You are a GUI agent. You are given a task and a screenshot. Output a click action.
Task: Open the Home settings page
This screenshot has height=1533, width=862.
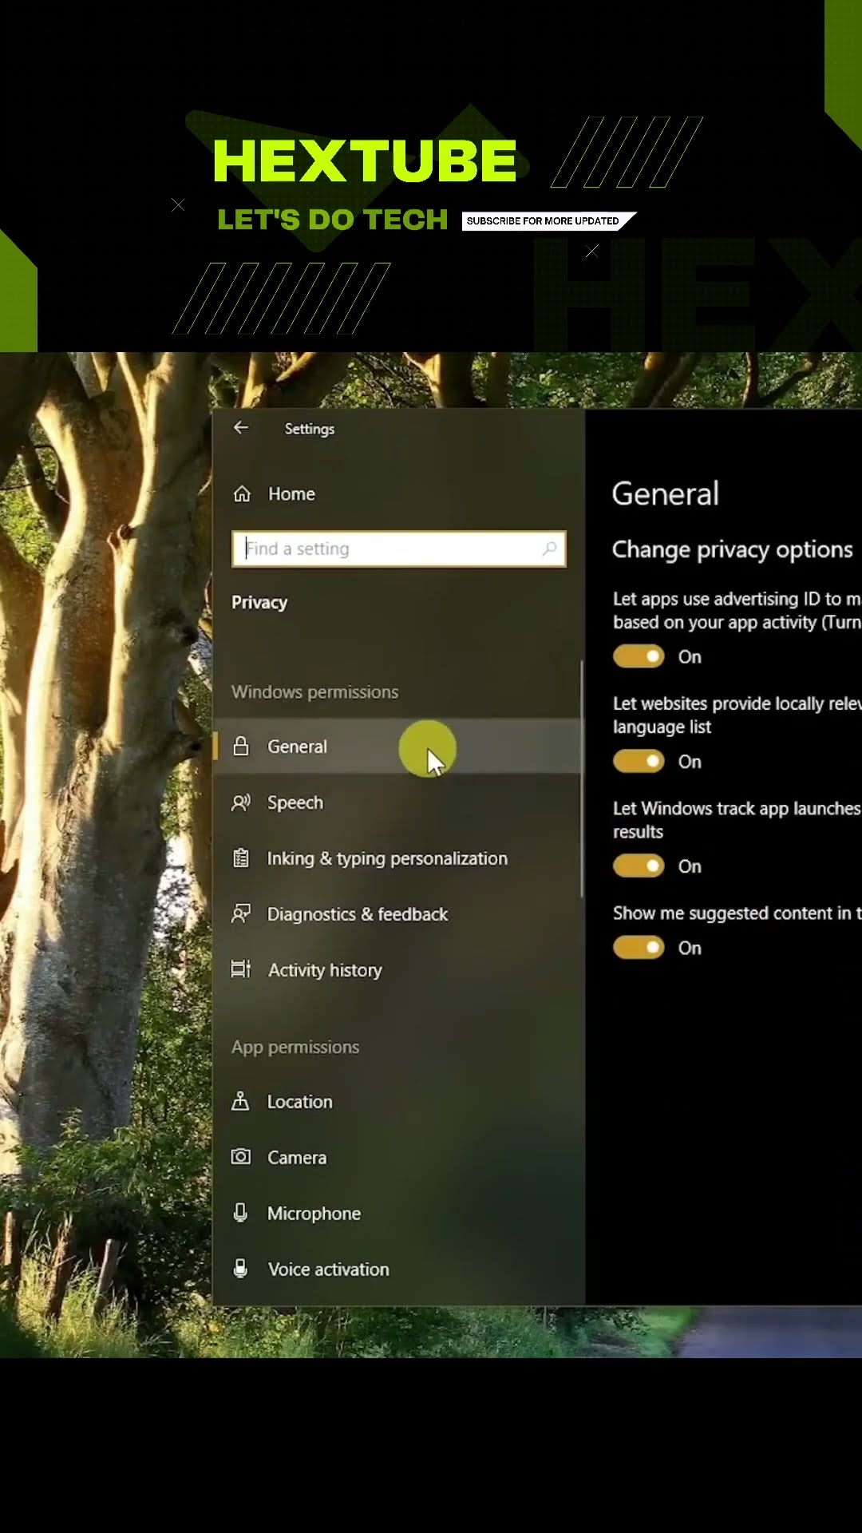[x=397, y=494]
